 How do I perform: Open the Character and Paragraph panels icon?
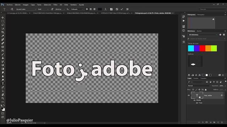111,9
